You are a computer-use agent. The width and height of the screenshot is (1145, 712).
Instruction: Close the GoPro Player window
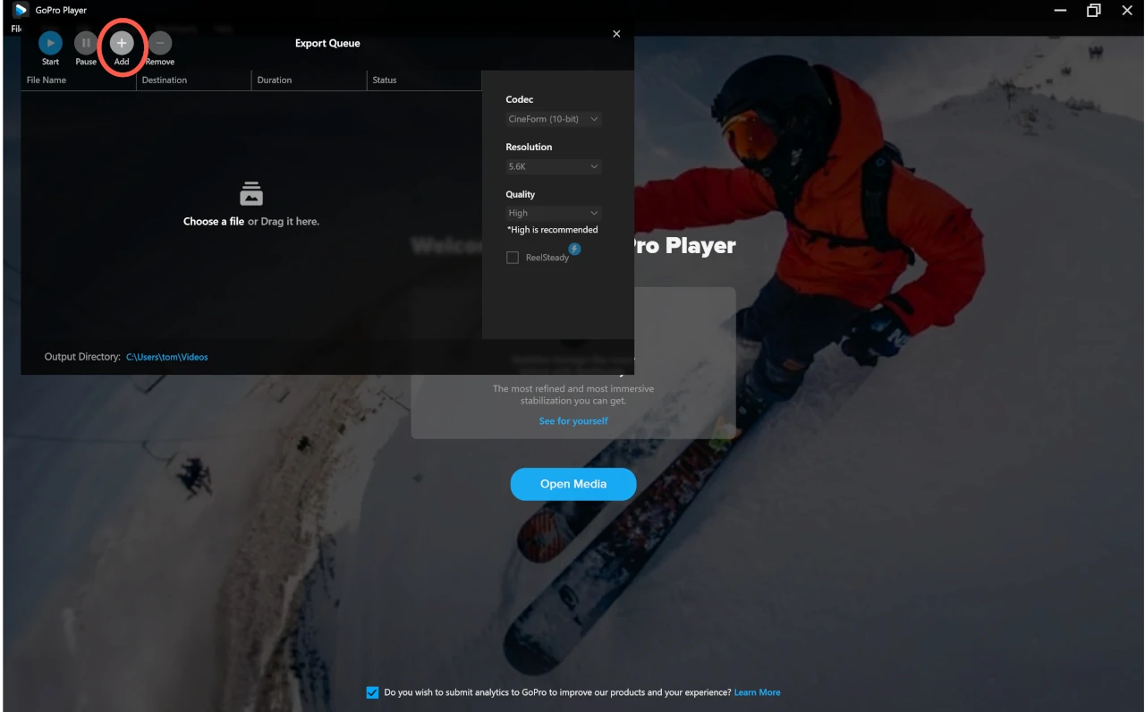pos(1127,11)
